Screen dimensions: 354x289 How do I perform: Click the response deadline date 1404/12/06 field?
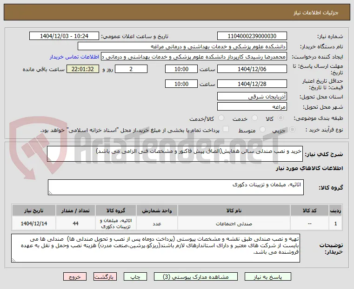252,69
